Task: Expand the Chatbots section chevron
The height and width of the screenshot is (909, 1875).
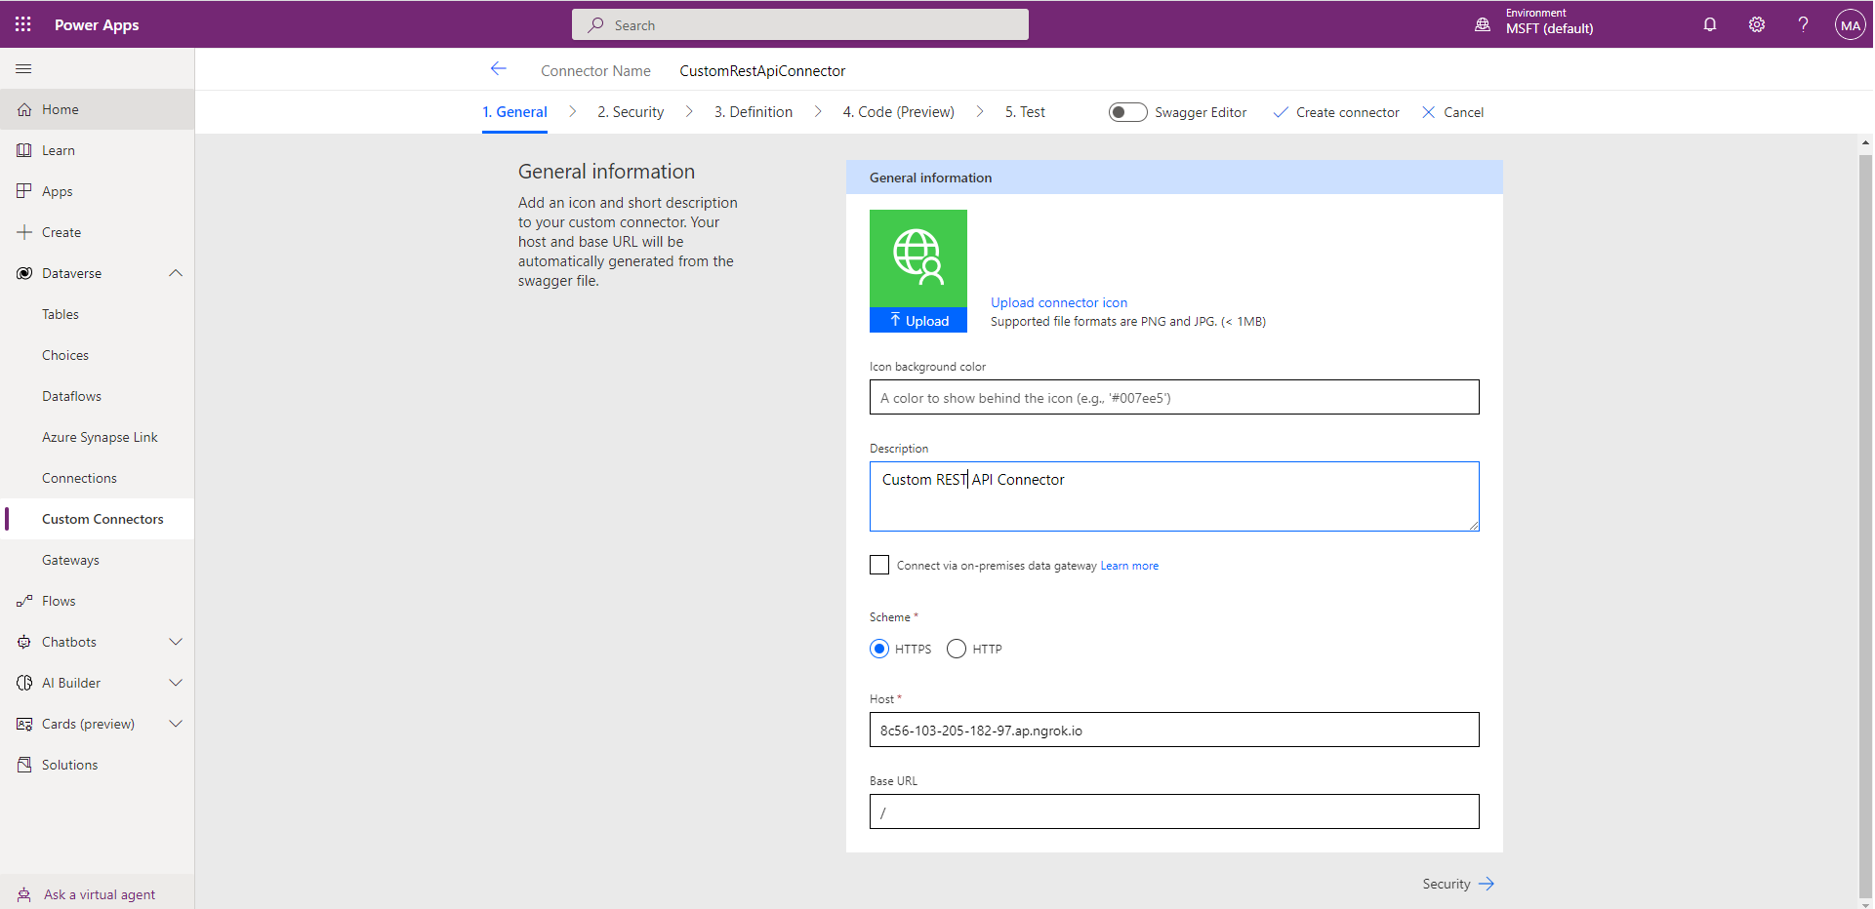Action: pos(176,642)
